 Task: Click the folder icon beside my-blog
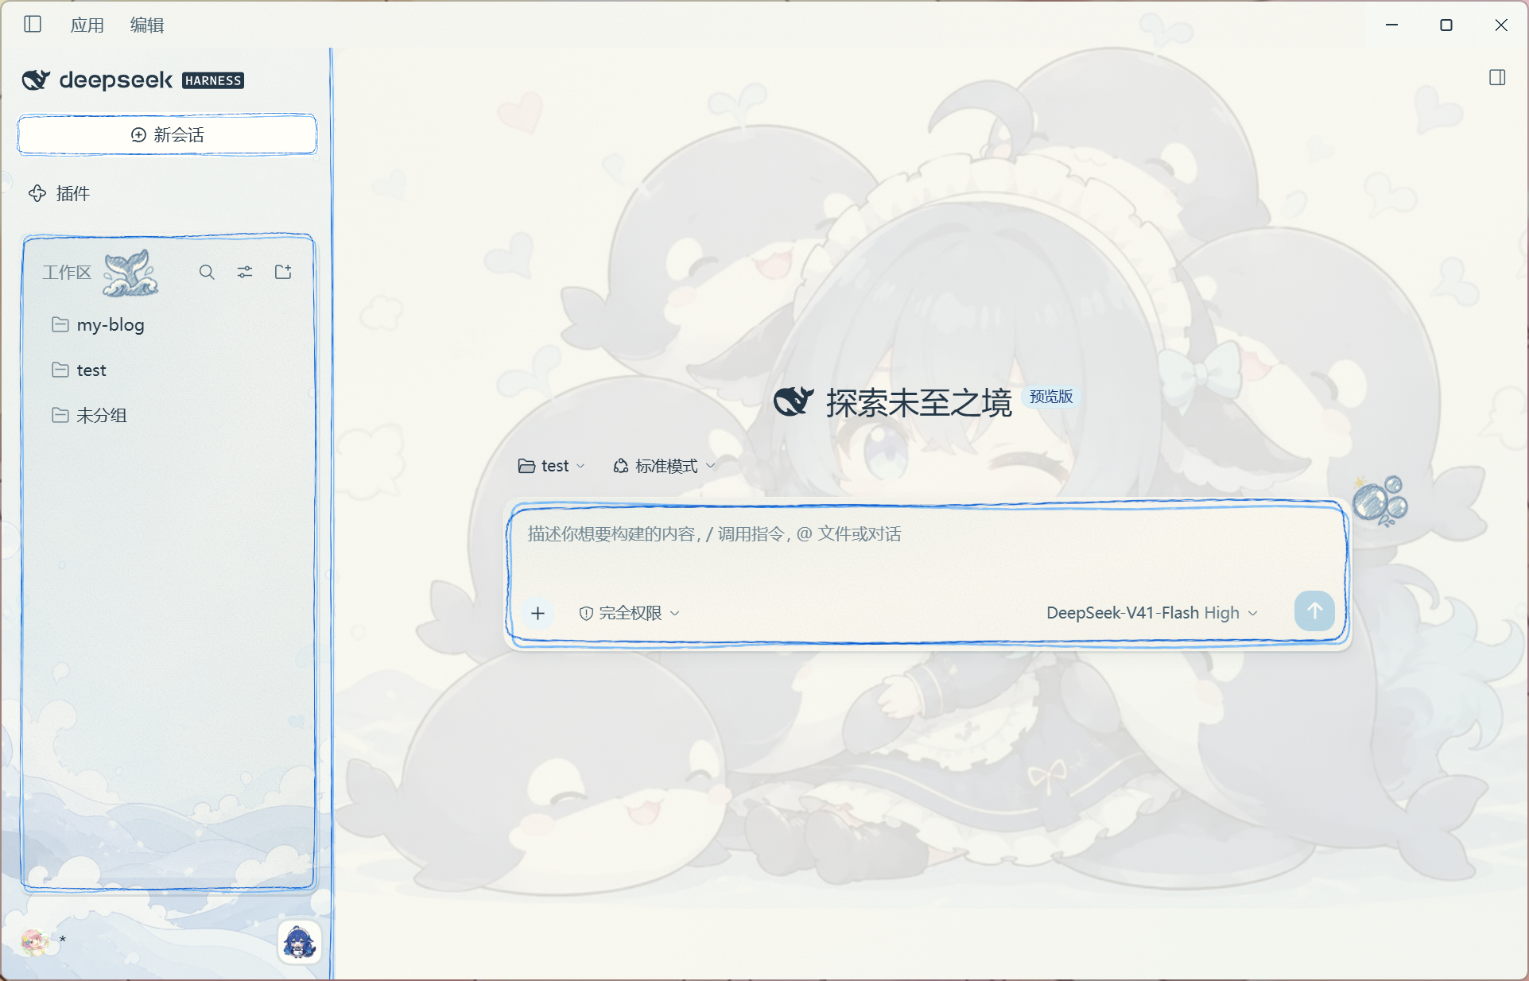[x=60, y=324]
